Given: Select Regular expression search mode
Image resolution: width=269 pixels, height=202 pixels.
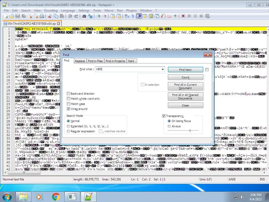Looking at the screenshot, I should click(68, 131).
